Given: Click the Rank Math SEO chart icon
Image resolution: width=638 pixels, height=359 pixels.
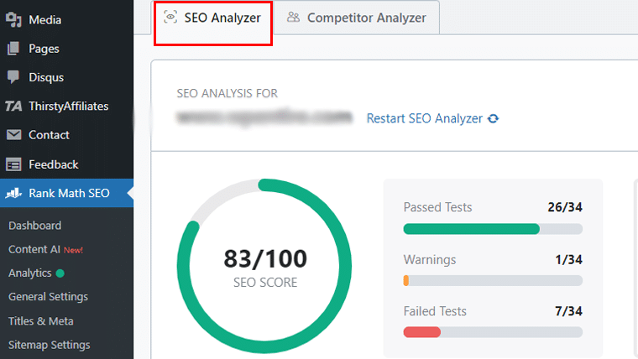Looking at the screenshot, I should (13, 193).
